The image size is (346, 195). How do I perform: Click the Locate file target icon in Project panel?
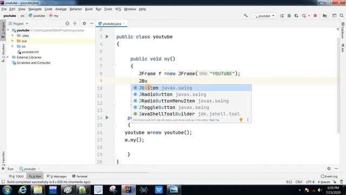click(67, 23)
